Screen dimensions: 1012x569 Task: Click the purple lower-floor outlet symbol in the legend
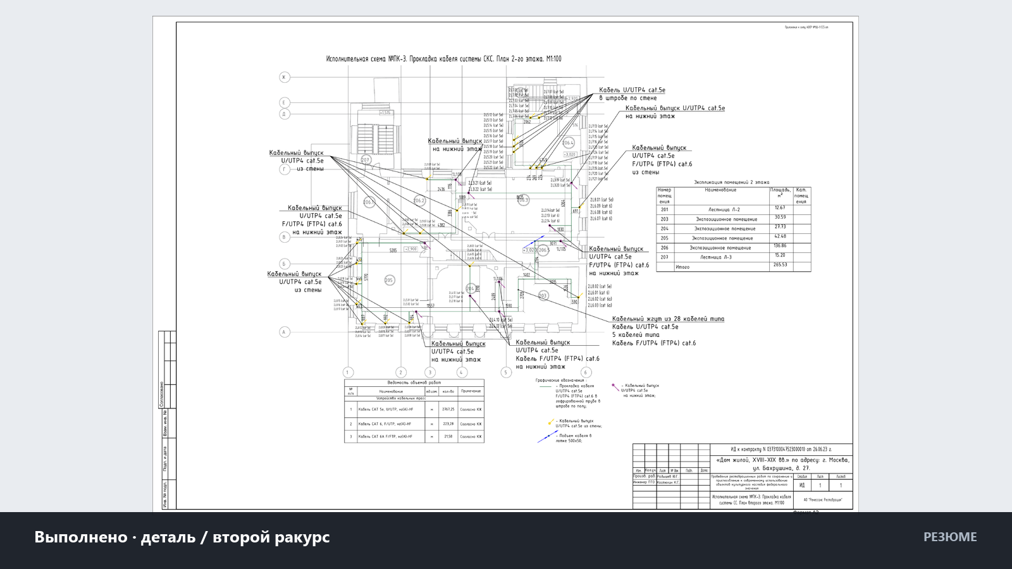[615, 386]
